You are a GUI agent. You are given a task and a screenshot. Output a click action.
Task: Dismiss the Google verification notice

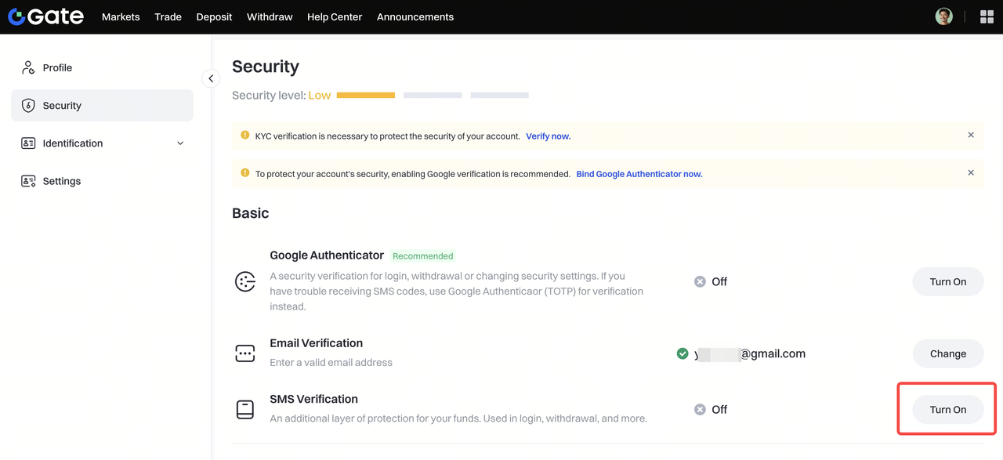(x=971, y=172)
